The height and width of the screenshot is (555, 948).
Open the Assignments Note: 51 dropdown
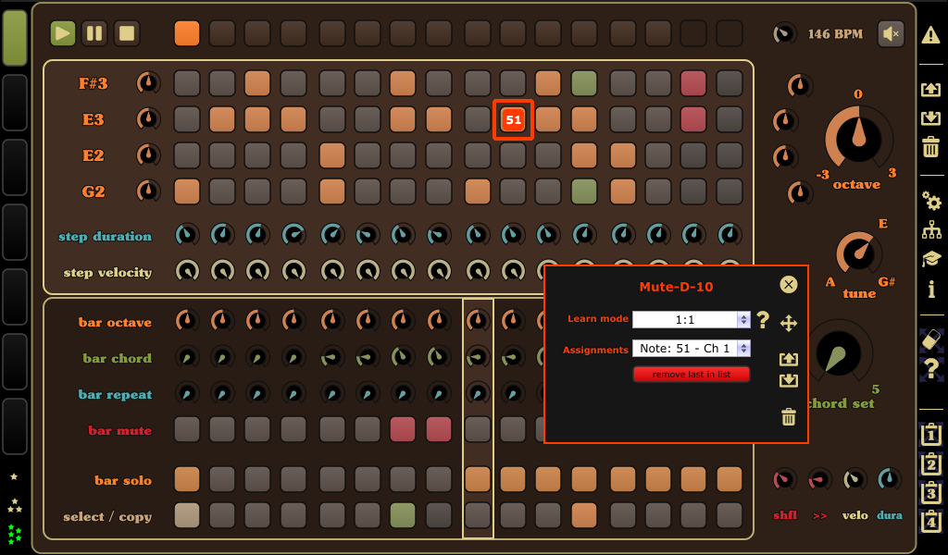[691, 349]
